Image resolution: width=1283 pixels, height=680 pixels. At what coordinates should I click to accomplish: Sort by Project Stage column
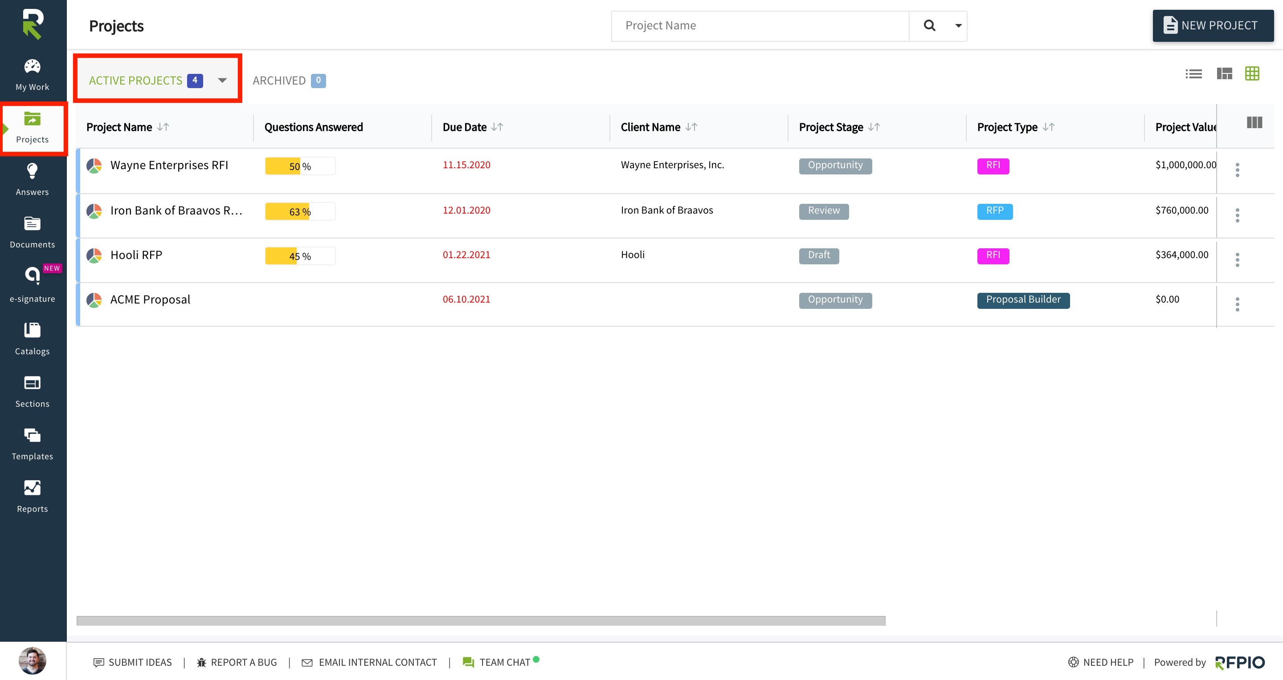(x=874, y=127)
